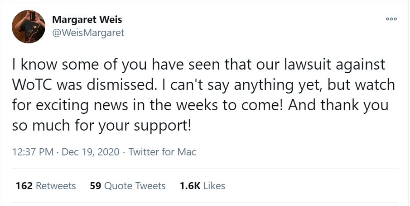The width and height of the screenshot is (410, 206).
Task: View the 162 Retweets list
Action: pos(46,186)
